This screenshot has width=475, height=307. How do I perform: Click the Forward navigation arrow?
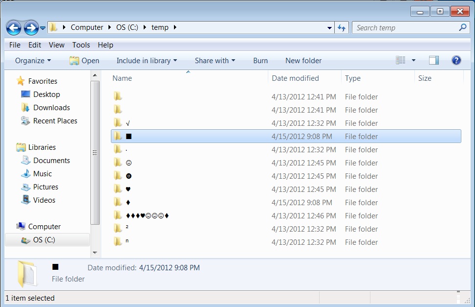coord(31,28)
